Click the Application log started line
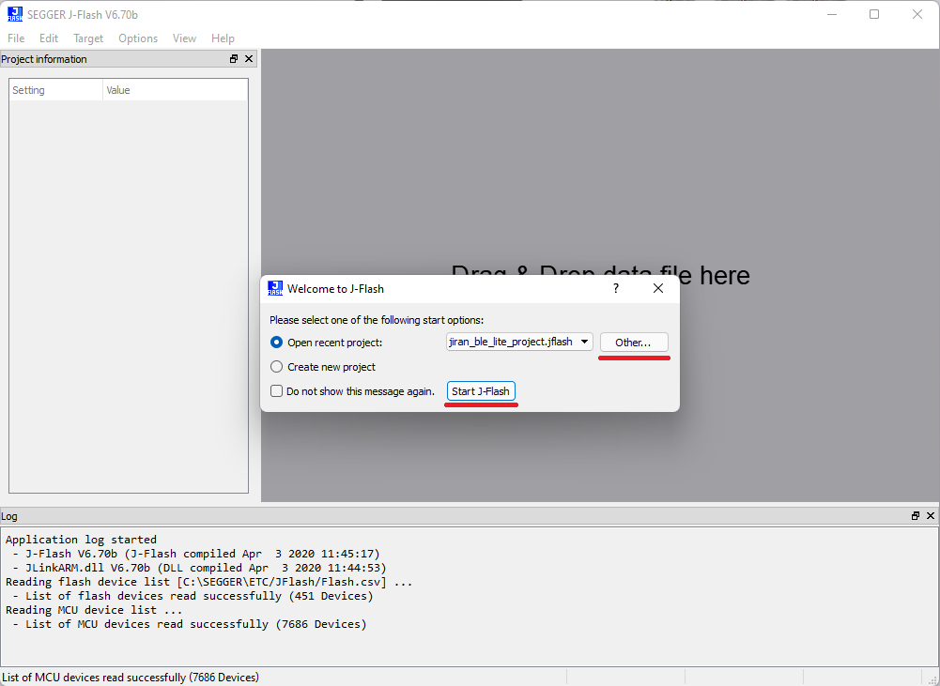Viewport: 940px width, 686px height. [x=81, y=540]
